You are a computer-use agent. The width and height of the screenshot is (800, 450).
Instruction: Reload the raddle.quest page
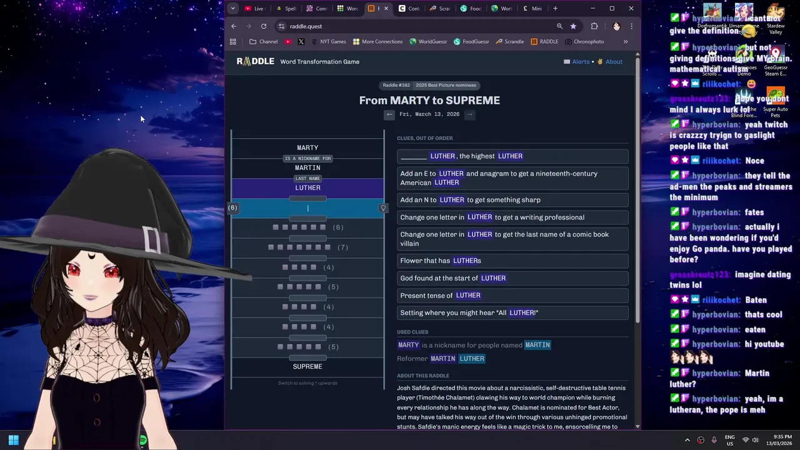coord(264,26)
